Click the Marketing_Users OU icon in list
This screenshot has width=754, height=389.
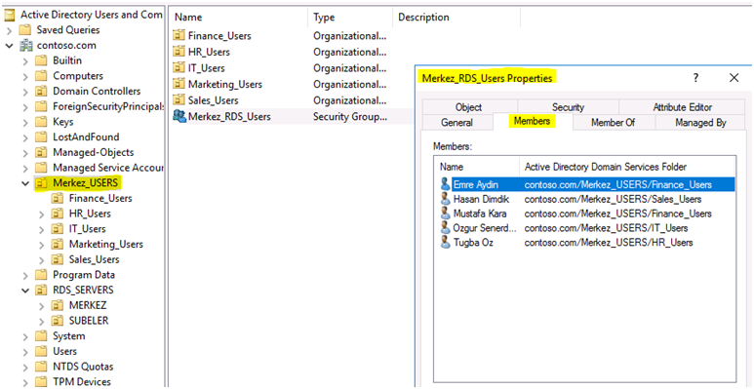(179, 84)
